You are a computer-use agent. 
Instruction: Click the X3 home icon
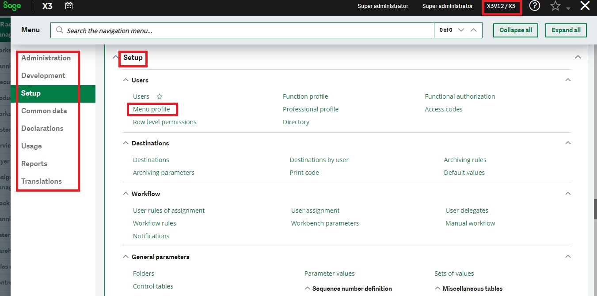(x=47, y=6)
